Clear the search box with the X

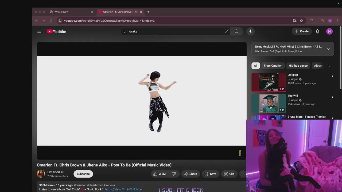[227, 31]
